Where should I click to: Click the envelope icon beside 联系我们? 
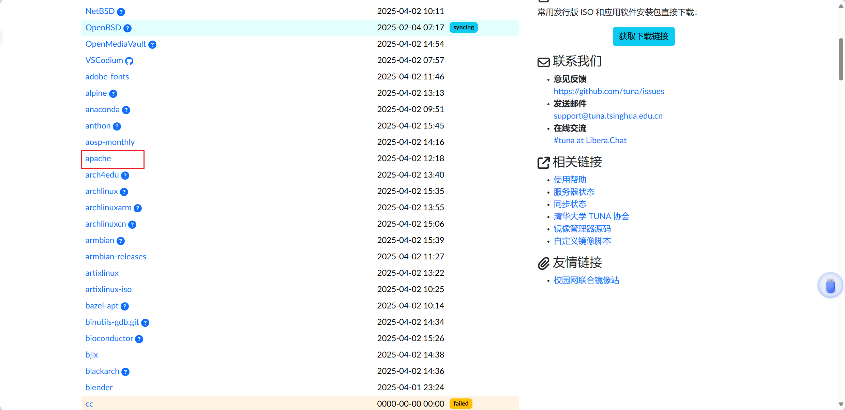543,62
